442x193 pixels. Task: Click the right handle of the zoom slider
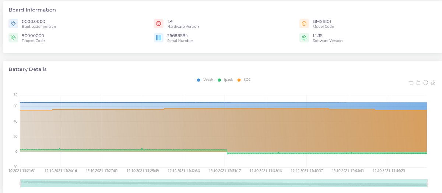(427, 183)
